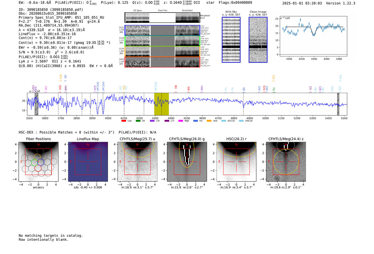The width and height of the screenshot is (374, 254).
Task: Click the blue fiber circle in Fiber Positions
Action: click(40, 162)
